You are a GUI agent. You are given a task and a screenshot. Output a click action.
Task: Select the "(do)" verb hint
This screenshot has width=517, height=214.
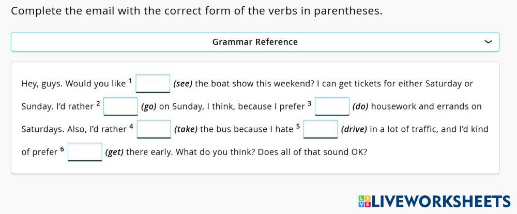pos(360,106)
